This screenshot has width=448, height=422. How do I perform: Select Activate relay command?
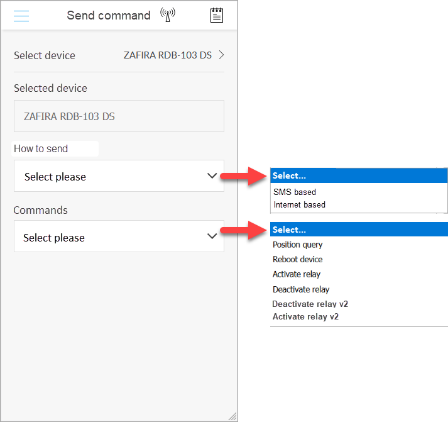[297, 274]
